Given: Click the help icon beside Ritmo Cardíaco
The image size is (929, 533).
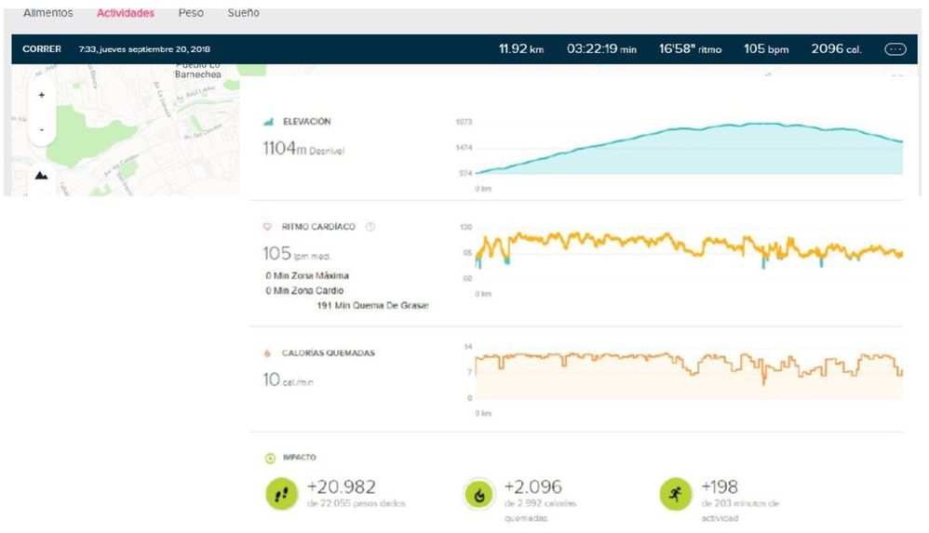Looking at the screenshot, I should tap(370, 227).
